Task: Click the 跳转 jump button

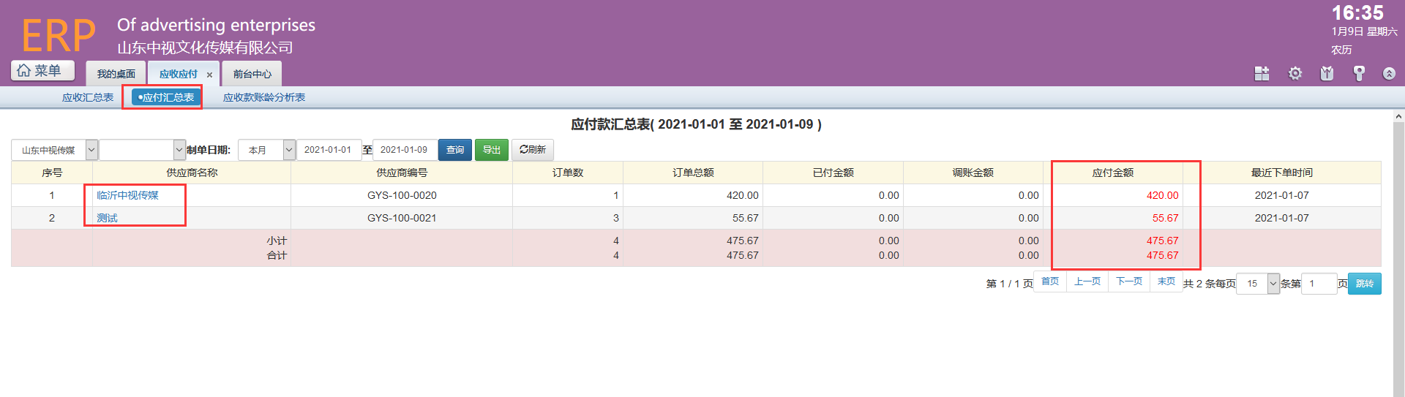Action: point(1365,284)
